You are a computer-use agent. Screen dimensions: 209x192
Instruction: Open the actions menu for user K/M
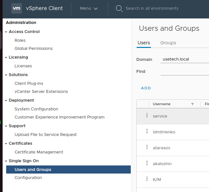pyautogui.click(x=147, y=179)
